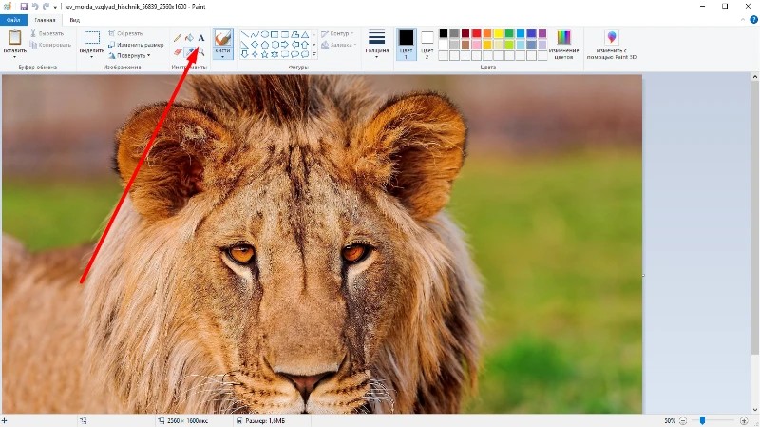Select the Eraser tool
Image resolution: width=760 pixels, height=427 pixels.
pyautogui.click(x=178, y=52)
